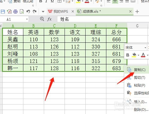Select the cell containing 吴鑫

click(13, 39)
